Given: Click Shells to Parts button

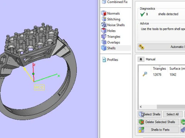Looking at the screenshot, I should coord(158,130).
